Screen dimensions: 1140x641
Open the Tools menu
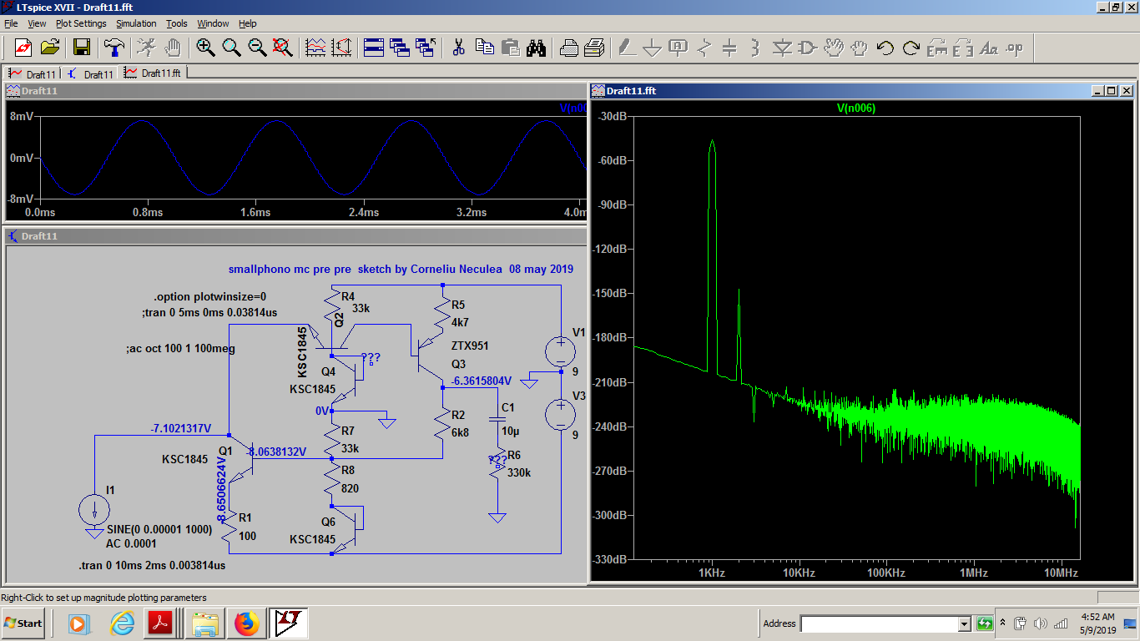pos(177,23)
